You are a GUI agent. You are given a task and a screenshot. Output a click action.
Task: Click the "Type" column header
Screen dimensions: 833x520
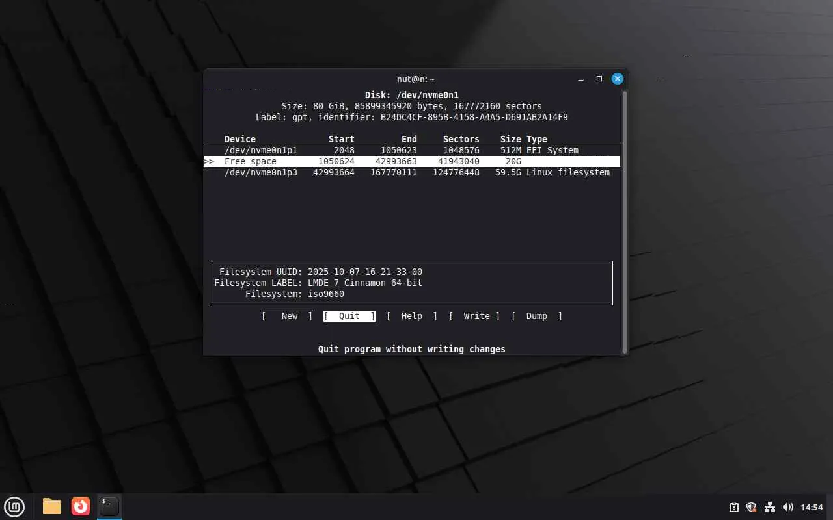click(537, 139)
